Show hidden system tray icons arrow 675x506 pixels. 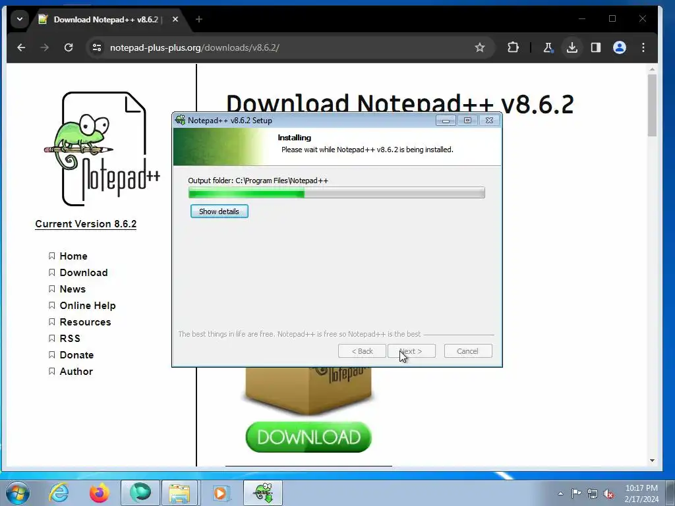(x=560, y=493)
